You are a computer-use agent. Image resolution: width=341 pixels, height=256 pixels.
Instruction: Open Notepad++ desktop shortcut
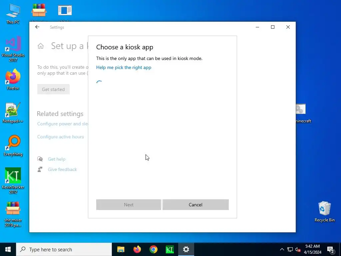[x=13, y=113]
